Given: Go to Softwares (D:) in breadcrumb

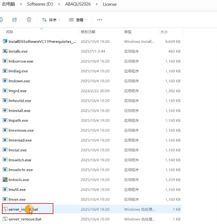Looking at the screenshot, I should tap(40, 4).
